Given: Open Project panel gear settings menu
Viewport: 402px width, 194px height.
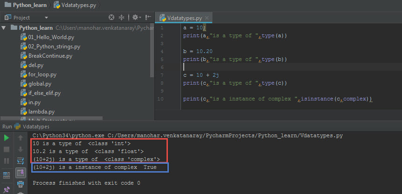Looking at the screenshot, I should (137, 17).
